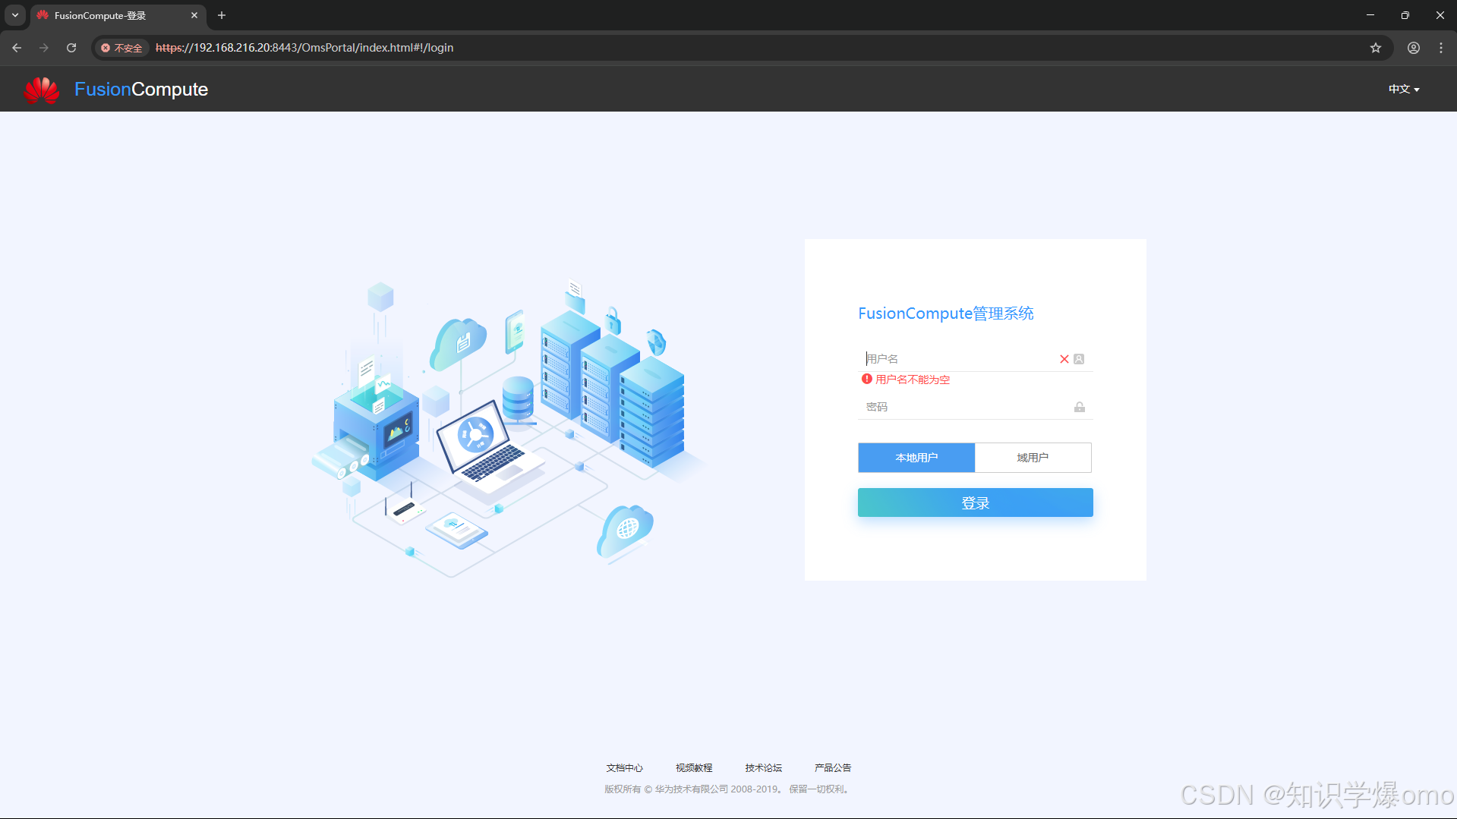The image size is (1457, 819).
Task: Close the FusionCompute-登录 tab
Action: (x=194, y=15)
